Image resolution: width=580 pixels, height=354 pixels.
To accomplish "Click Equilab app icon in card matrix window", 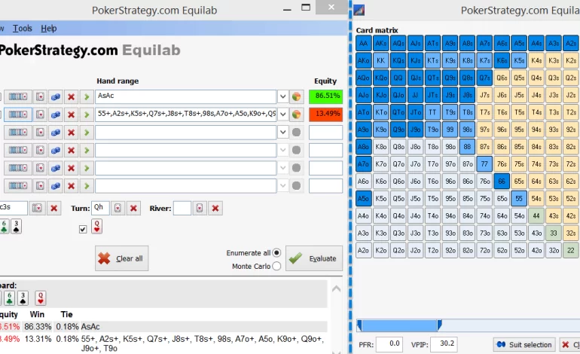I will tap(359, 10).
